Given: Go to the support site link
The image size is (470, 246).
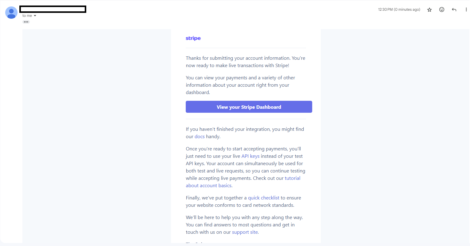Looking at the screenshot, I should pos(245,232).
